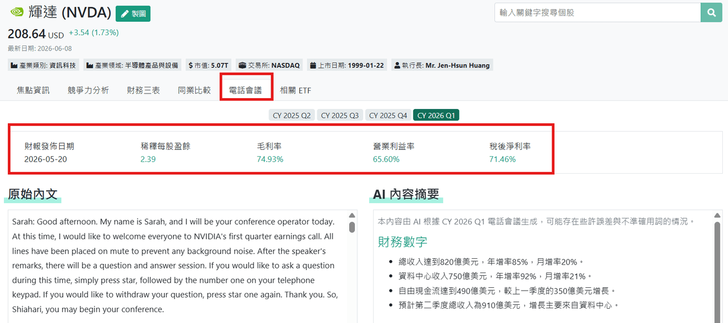This screenshot has width=728, height=323.
Task: Click the calendar icon beside 上市日期
Action: click(313, 65)
